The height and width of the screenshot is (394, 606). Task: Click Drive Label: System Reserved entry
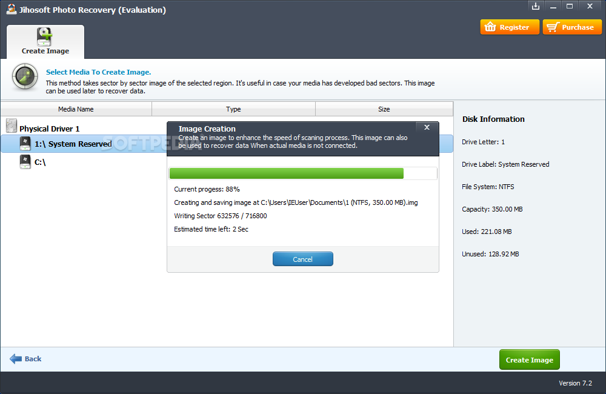point(505,164)
